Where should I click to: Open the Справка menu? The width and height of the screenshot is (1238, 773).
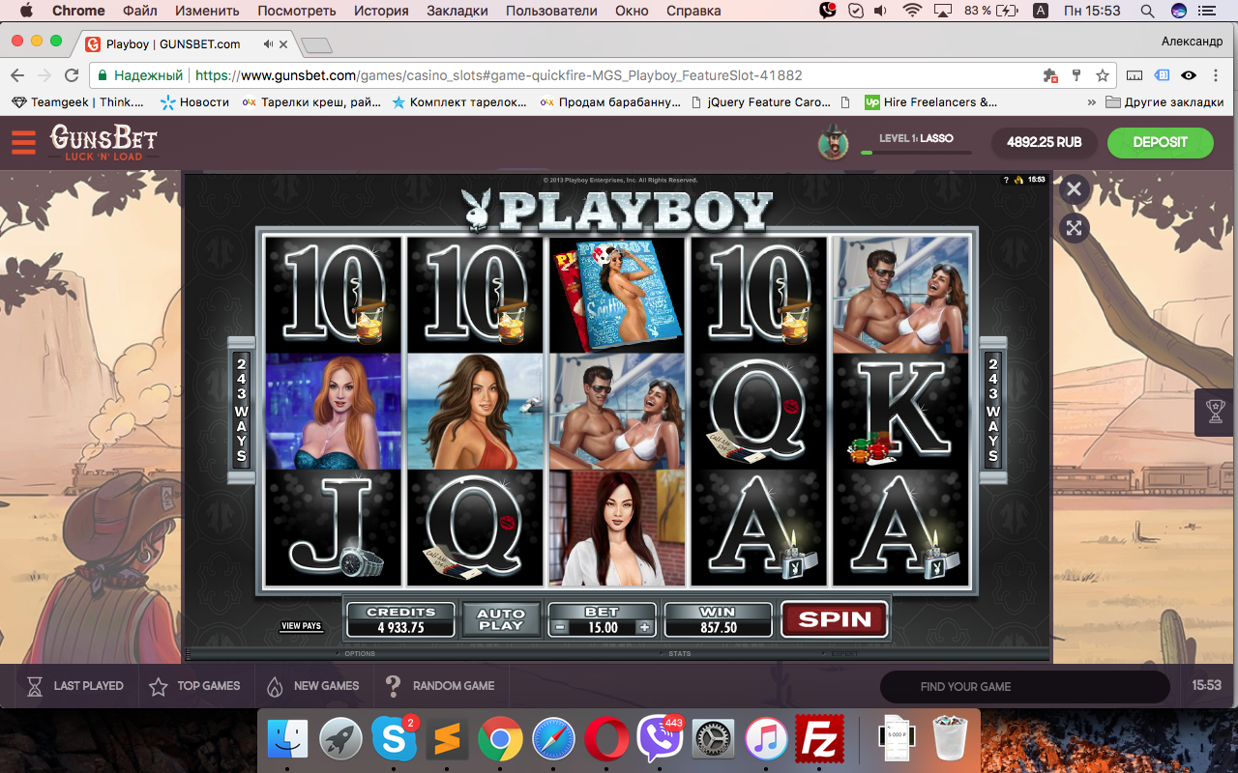(x=693, y=11)
